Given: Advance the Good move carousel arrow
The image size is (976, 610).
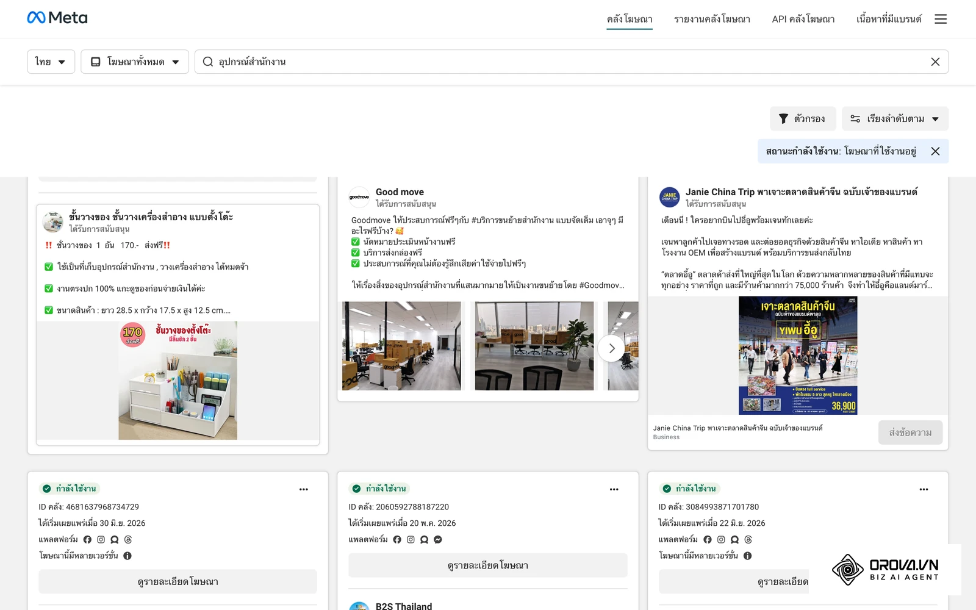Looking at the screenshot, I should pyautogui.click(x=611, y=348).
